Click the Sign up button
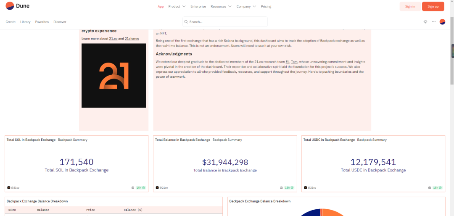 [433, 6]
